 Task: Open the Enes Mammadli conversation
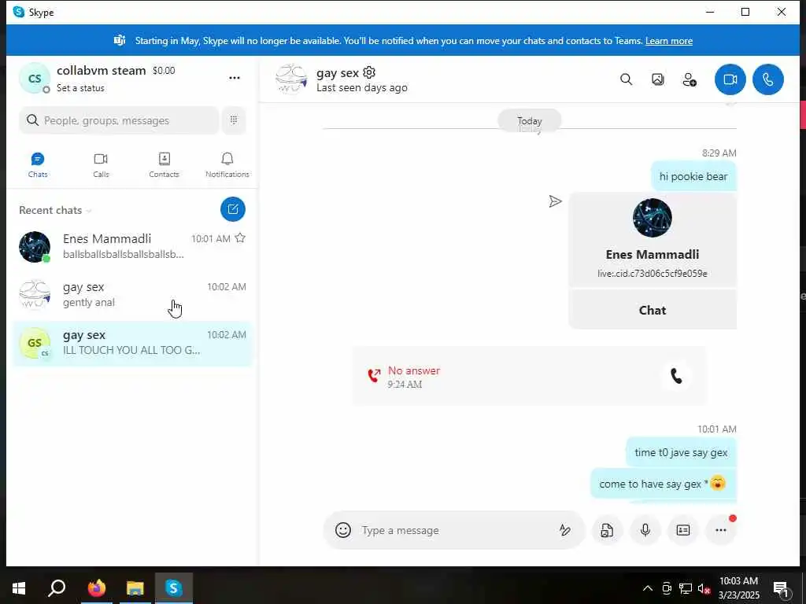pos(132,246)
